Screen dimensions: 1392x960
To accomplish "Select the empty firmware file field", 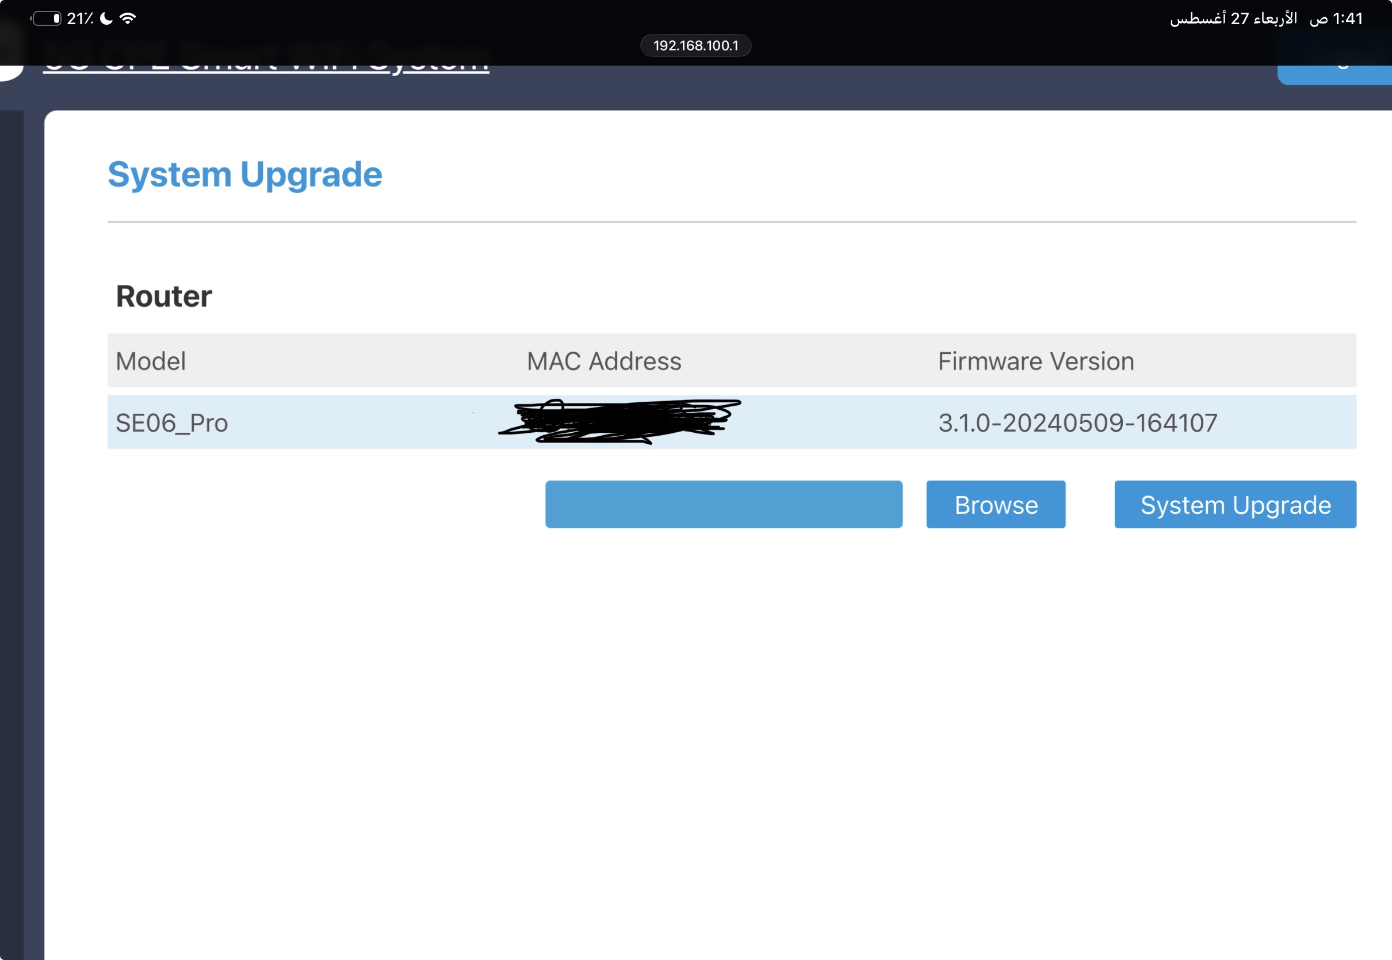I will (724, 505).
